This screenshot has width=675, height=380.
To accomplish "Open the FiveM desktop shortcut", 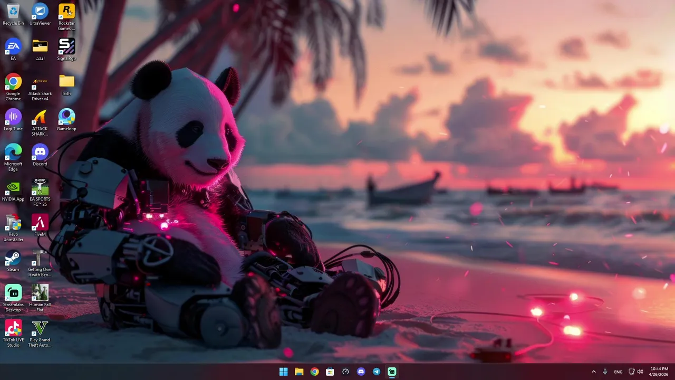I will tap(40, 225).
